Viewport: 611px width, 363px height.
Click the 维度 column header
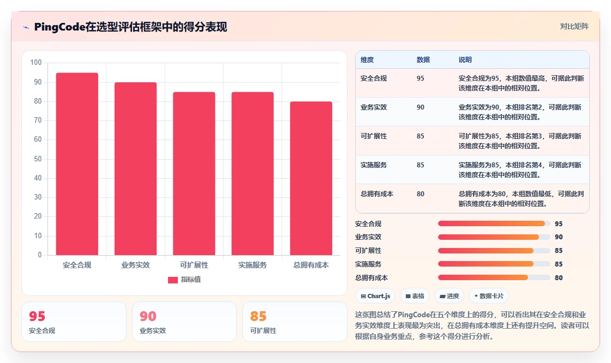click(367, 59)
